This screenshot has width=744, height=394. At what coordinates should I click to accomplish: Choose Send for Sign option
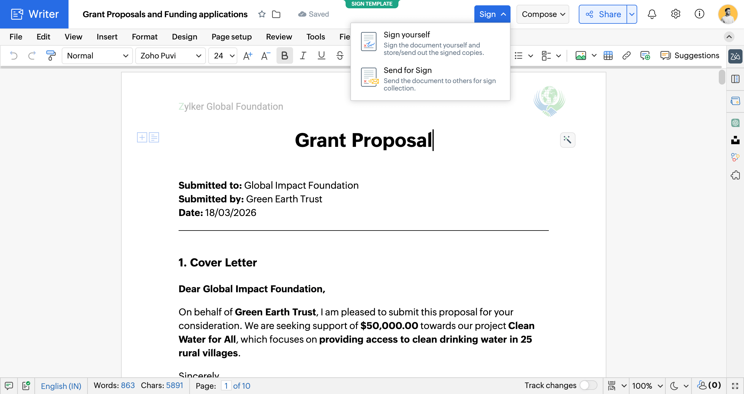pos(430,79)
